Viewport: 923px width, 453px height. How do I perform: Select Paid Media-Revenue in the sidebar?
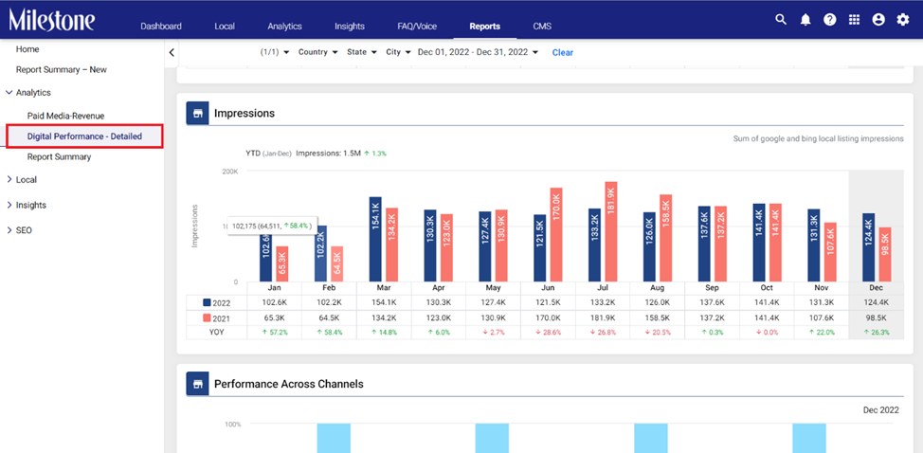[x=65, y=116]
